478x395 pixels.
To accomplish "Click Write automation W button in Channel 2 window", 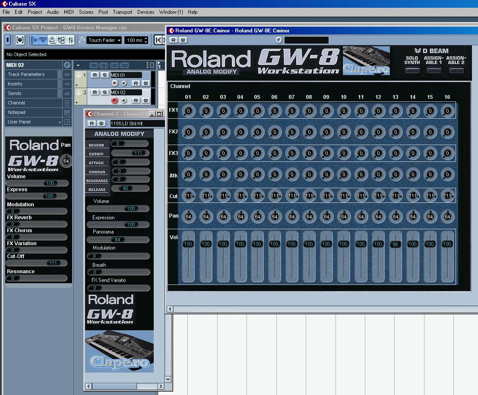I will click(101, 123).
